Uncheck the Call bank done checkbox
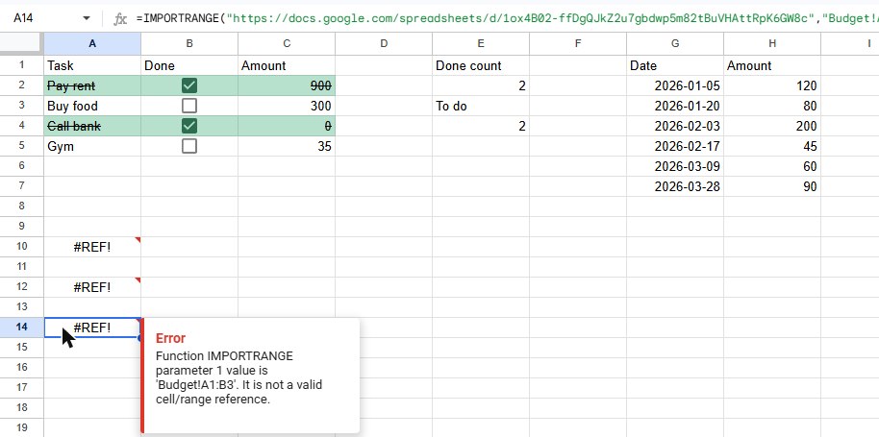879x437 pixels. click(x=189, y=126)
